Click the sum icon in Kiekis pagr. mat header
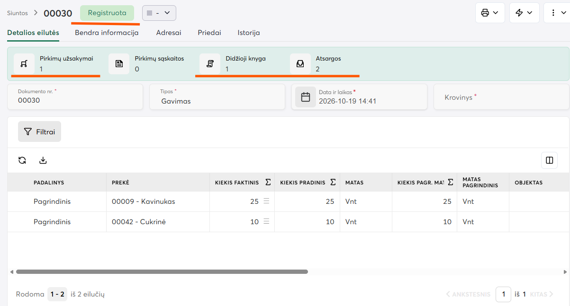 450,182
